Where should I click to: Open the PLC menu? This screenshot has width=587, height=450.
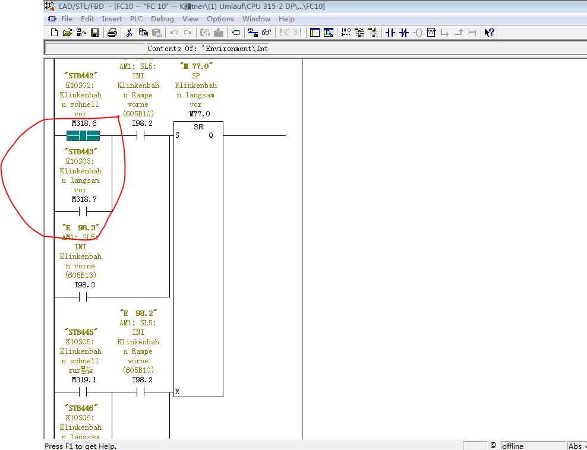coord(136,19)
